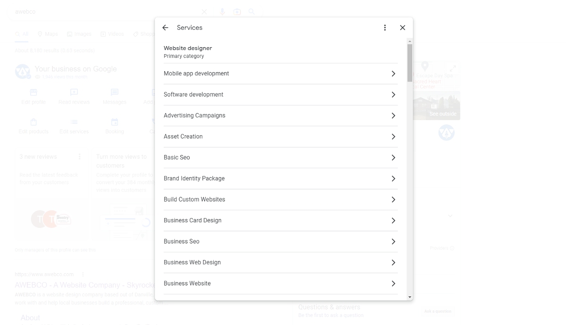
Task: Select Asset Creation service text
Action: 183,137
